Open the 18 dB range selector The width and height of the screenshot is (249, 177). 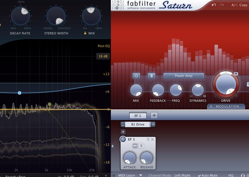[103, 56]
